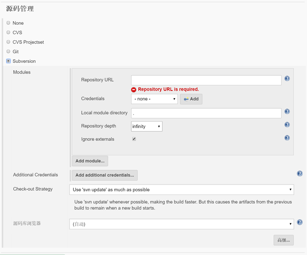Click the Modules label
Screen dimensions: 307x255
[22, 72]
